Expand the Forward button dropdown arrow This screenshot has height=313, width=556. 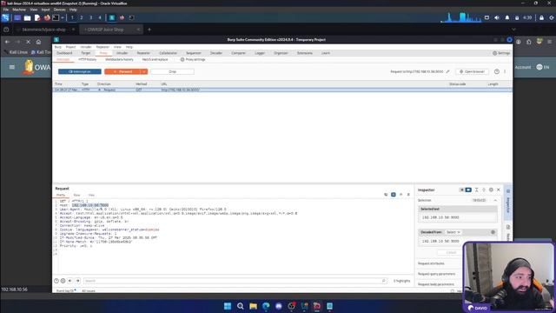pos(144,71)
